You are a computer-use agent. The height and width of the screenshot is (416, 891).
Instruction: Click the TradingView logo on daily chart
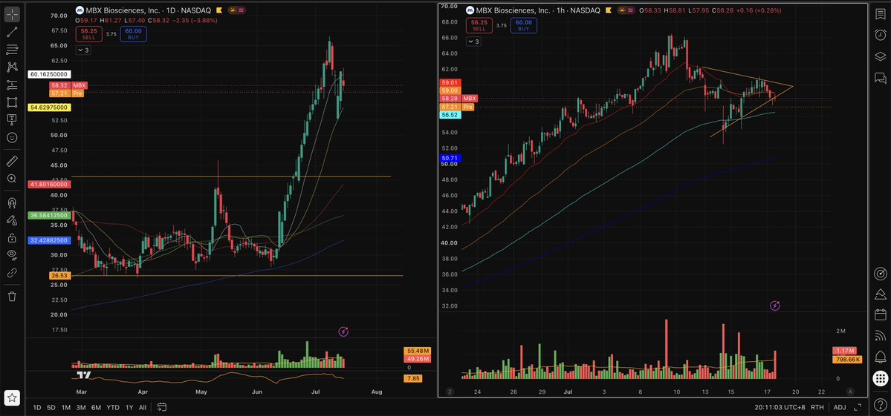(84, 375)
